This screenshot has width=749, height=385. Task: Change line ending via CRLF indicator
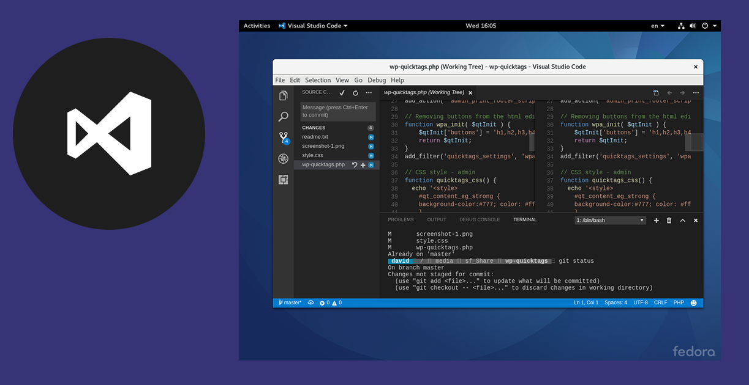point(661,303)
